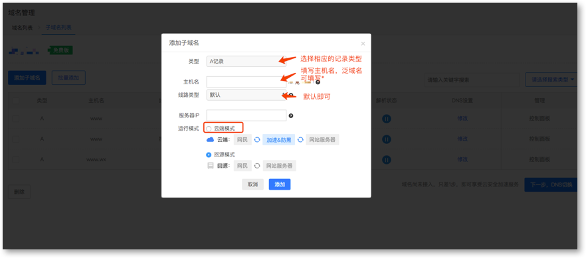The width and height of the screenshot is (586, 258).
Task: Click the www.wx hostname cell
Action: pos(96,160)
